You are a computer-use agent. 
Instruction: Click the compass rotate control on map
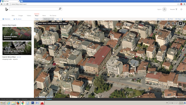point(180,23)
